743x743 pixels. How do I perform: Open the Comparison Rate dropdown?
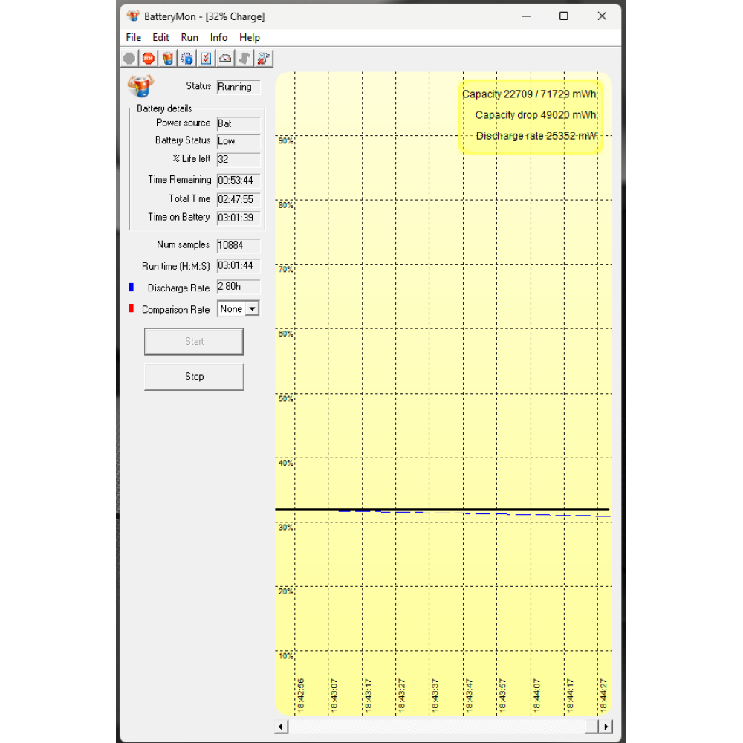pos(253,309)
